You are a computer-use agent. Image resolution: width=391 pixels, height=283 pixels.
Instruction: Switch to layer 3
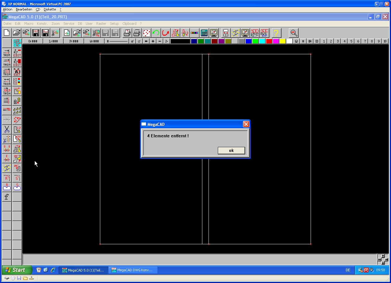tap(338, 41)
